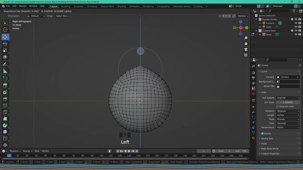The width and height of the screenshot is (303, 170).
Task: Switch perspective/orthographic with grid gizmo
Action: 246,55
